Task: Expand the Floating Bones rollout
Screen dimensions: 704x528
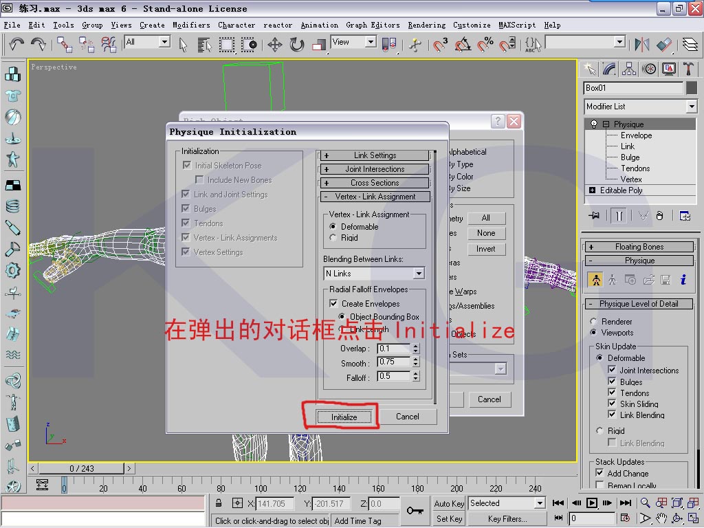Action: (x=639, y=247)
